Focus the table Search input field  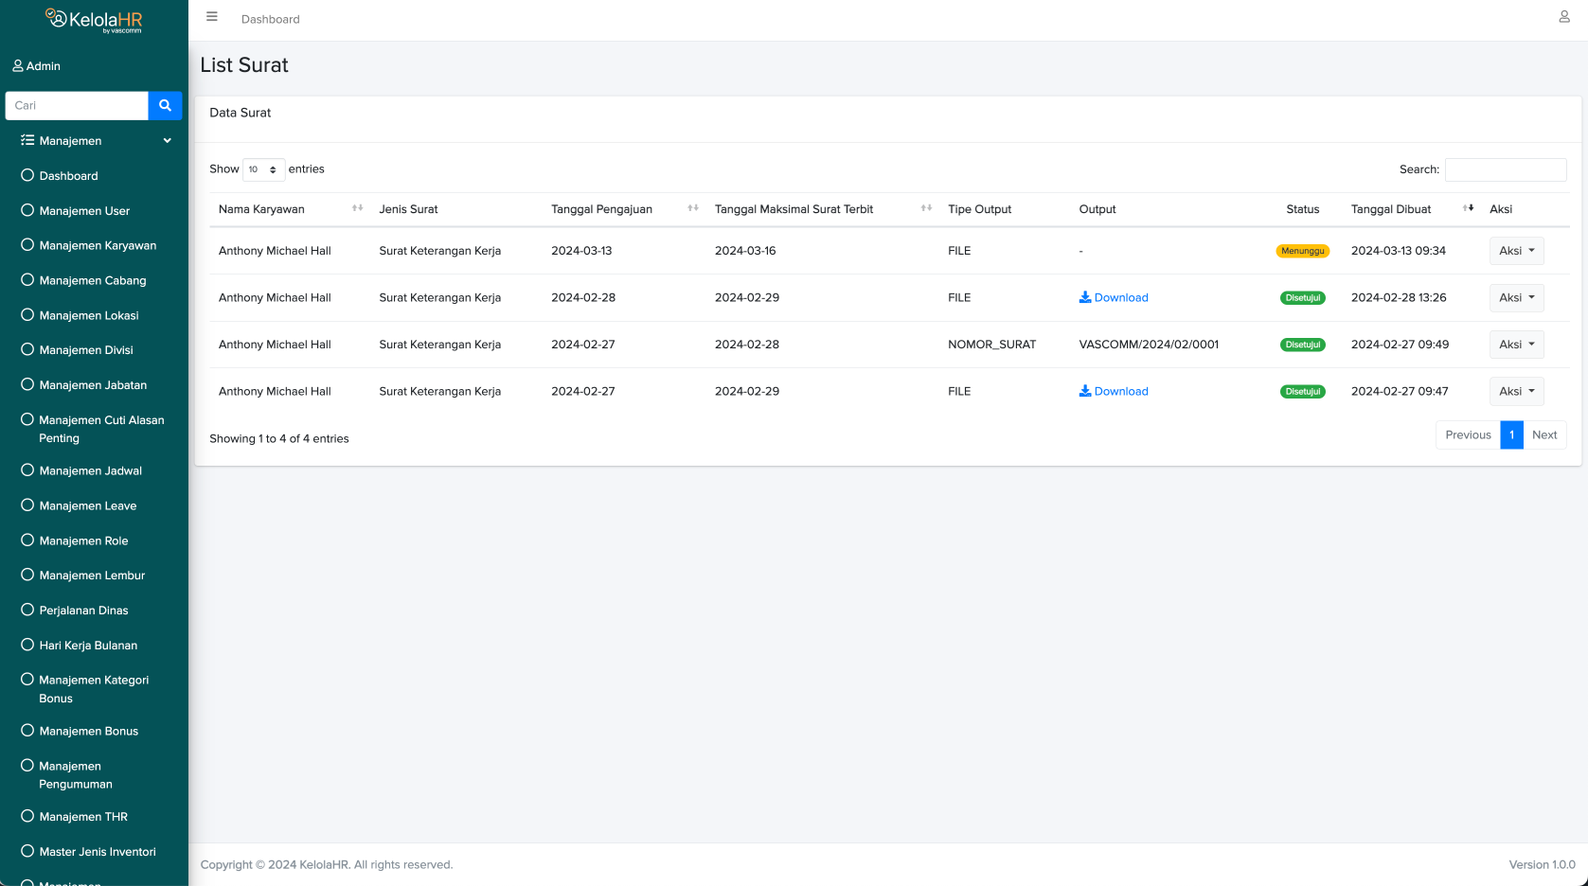(1505, 169)
